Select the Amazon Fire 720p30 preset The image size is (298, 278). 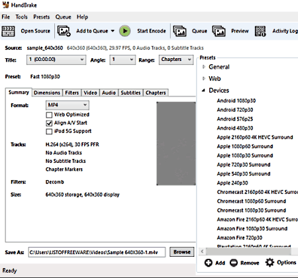[x=240, y=238]
